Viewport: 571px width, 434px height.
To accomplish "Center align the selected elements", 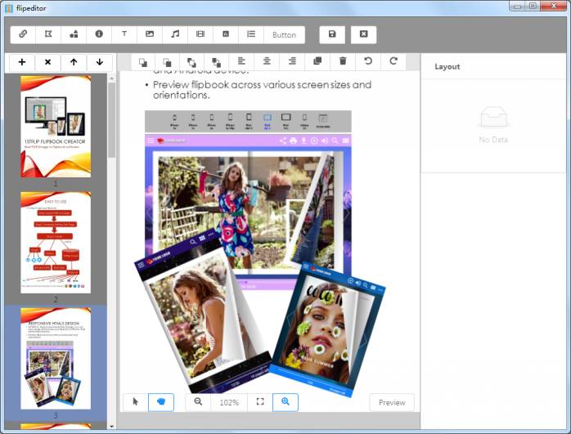I will (x=267, y=61).
